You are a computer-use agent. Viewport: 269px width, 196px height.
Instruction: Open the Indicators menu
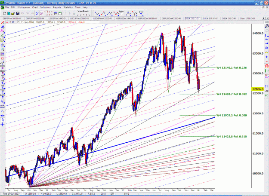click(46, 7)
